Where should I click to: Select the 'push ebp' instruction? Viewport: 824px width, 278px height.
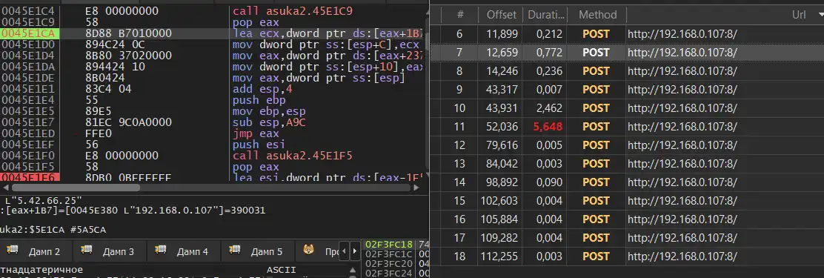coord(259,100)
